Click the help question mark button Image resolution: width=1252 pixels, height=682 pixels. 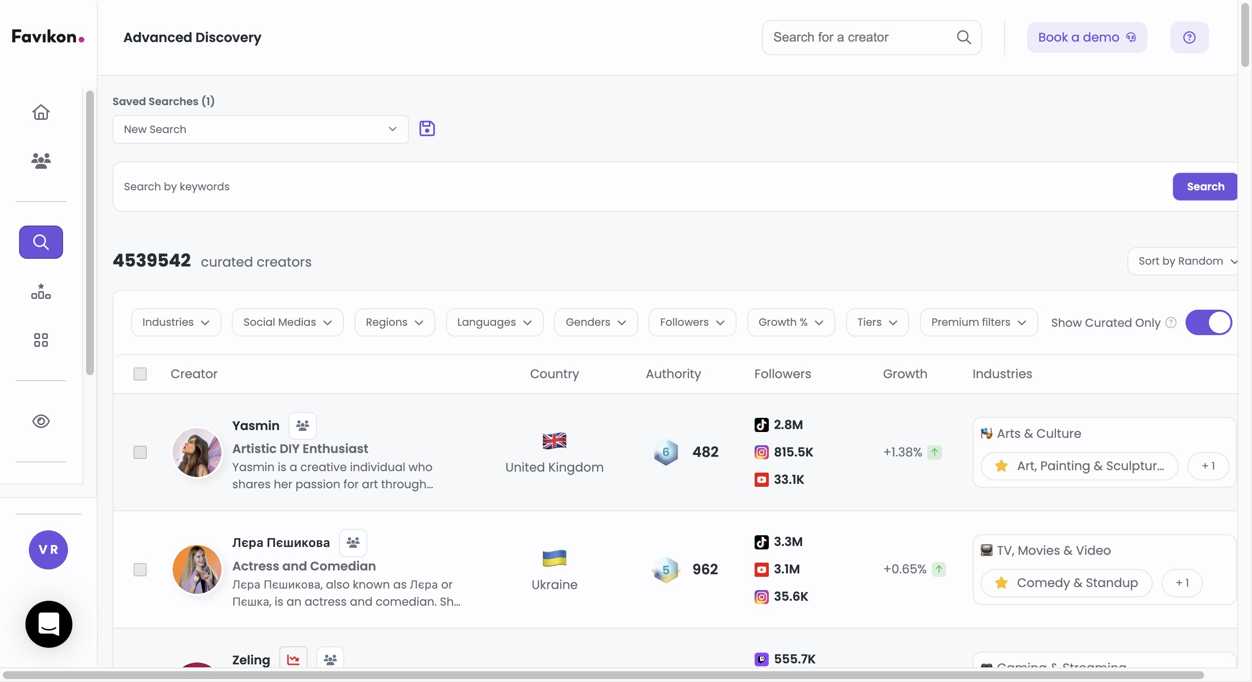coord(1189,38)
